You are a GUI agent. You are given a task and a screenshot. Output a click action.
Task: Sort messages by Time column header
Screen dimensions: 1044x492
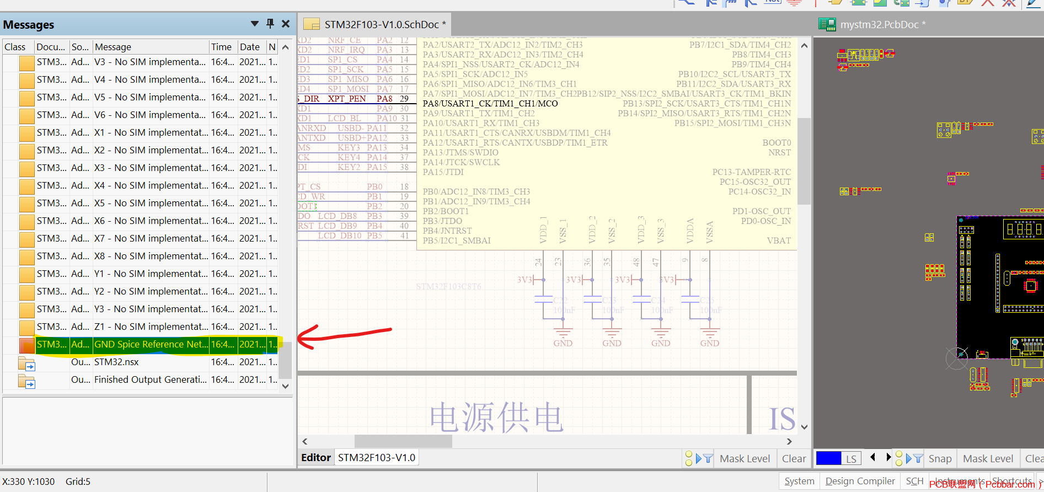click(x=223, y=47)
